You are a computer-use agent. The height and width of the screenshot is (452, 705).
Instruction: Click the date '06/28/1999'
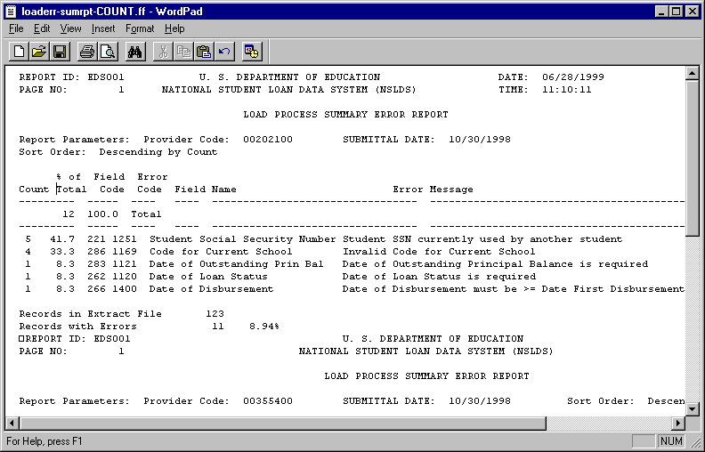click(x=573, y=77)
